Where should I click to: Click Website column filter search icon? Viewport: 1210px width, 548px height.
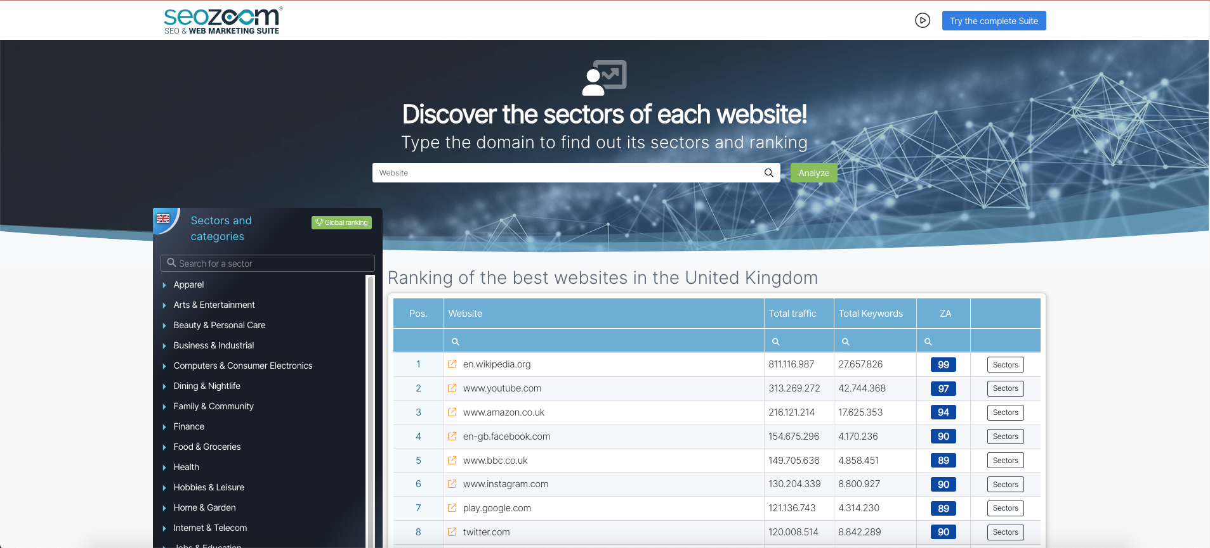[455, 341]
